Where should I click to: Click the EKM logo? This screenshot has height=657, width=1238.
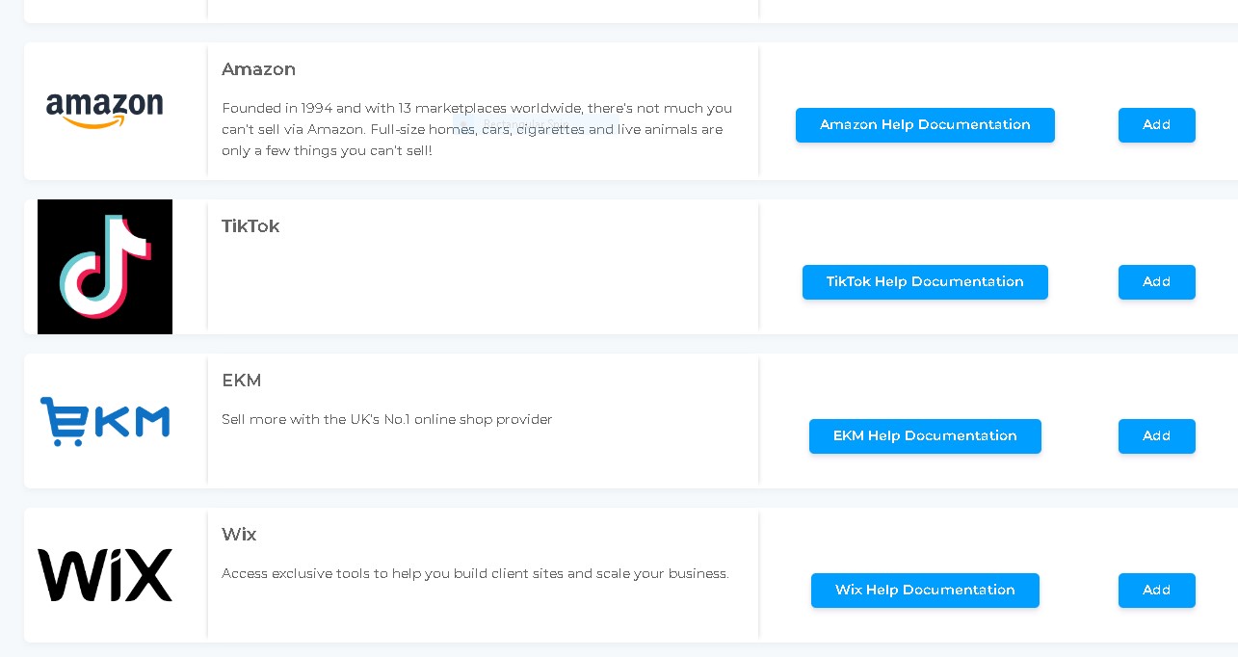click(x=105, y=421)
